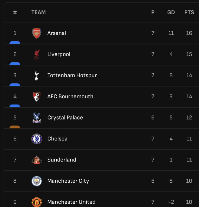Image resolution: width=199 pixels, height=207 pixels.
Task: Sort table by GD column header
Action: 171,12
